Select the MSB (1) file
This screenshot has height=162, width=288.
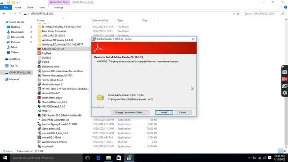click(44, 111)
